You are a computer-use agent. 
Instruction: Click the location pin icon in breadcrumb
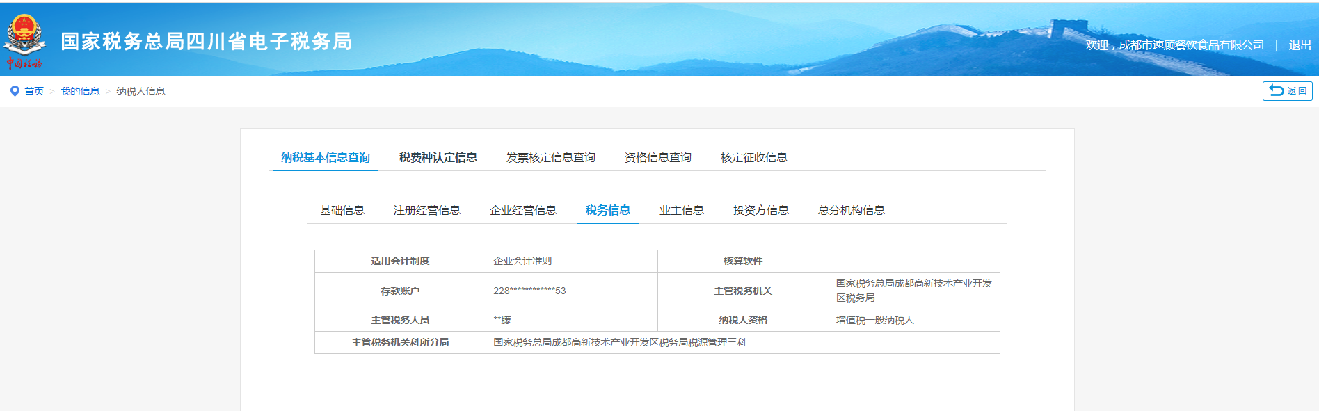(x=15, y=91)
